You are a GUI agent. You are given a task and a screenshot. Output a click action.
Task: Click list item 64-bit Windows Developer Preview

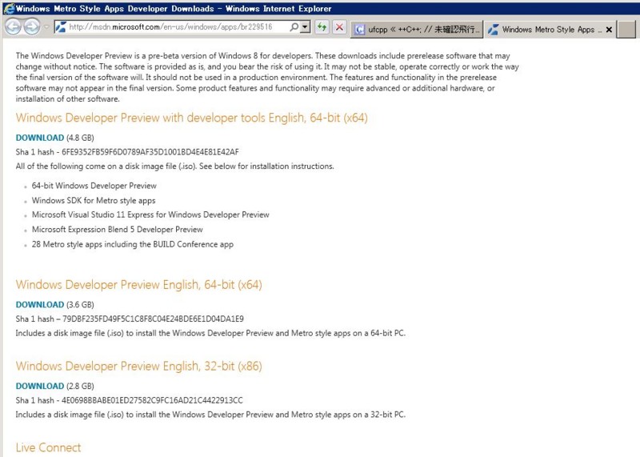[x=94, y=186]
